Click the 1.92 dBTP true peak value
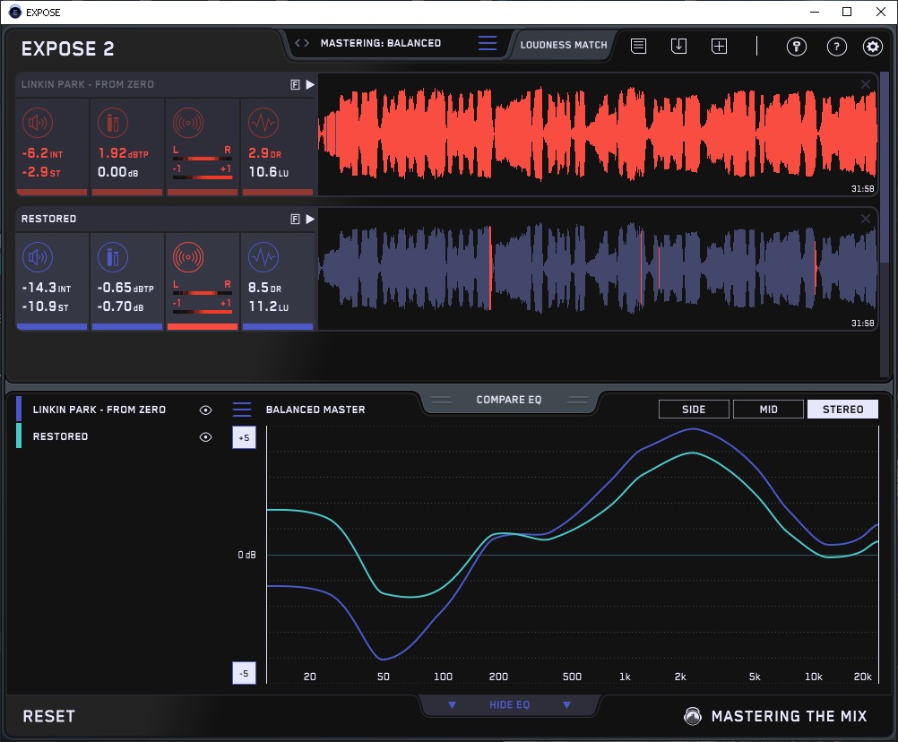Image resolution: width=898 pixels, height=742 pixels. tap(123, 153)
